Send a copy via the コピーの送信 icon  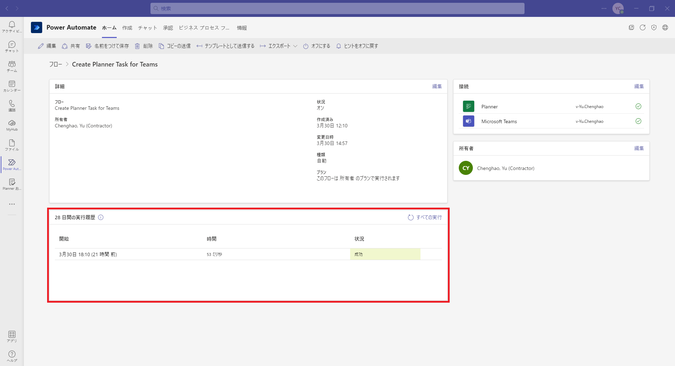[175, 46]
